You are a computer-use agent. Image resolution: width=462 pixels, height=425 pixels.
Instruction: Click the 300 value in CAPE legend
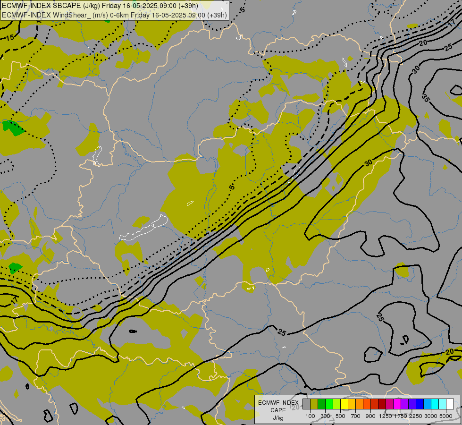tap(325, 416)
